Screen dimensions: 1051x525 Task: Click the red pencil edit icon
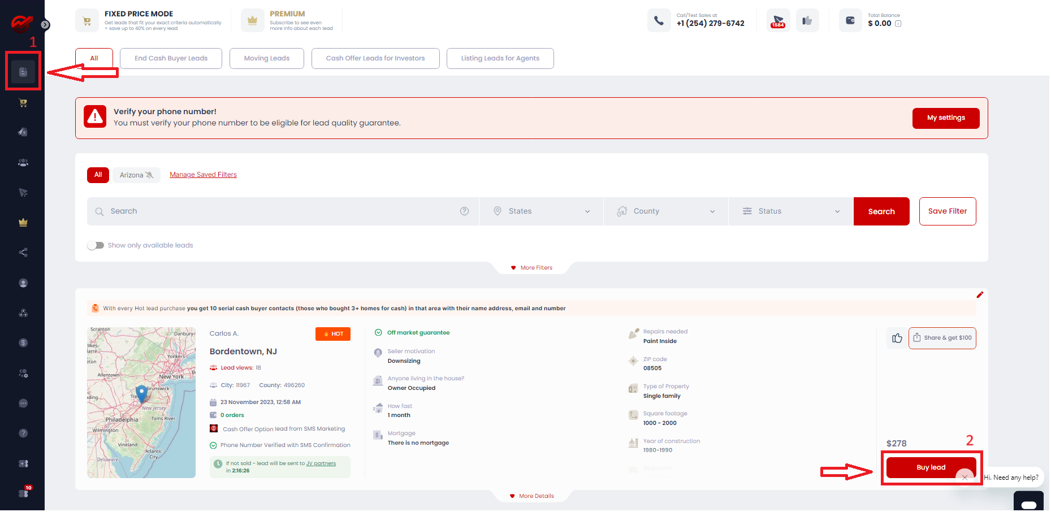coord(980,295)
